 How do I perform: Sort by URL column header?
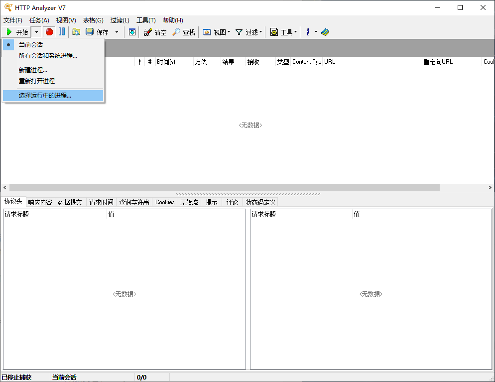372,62
